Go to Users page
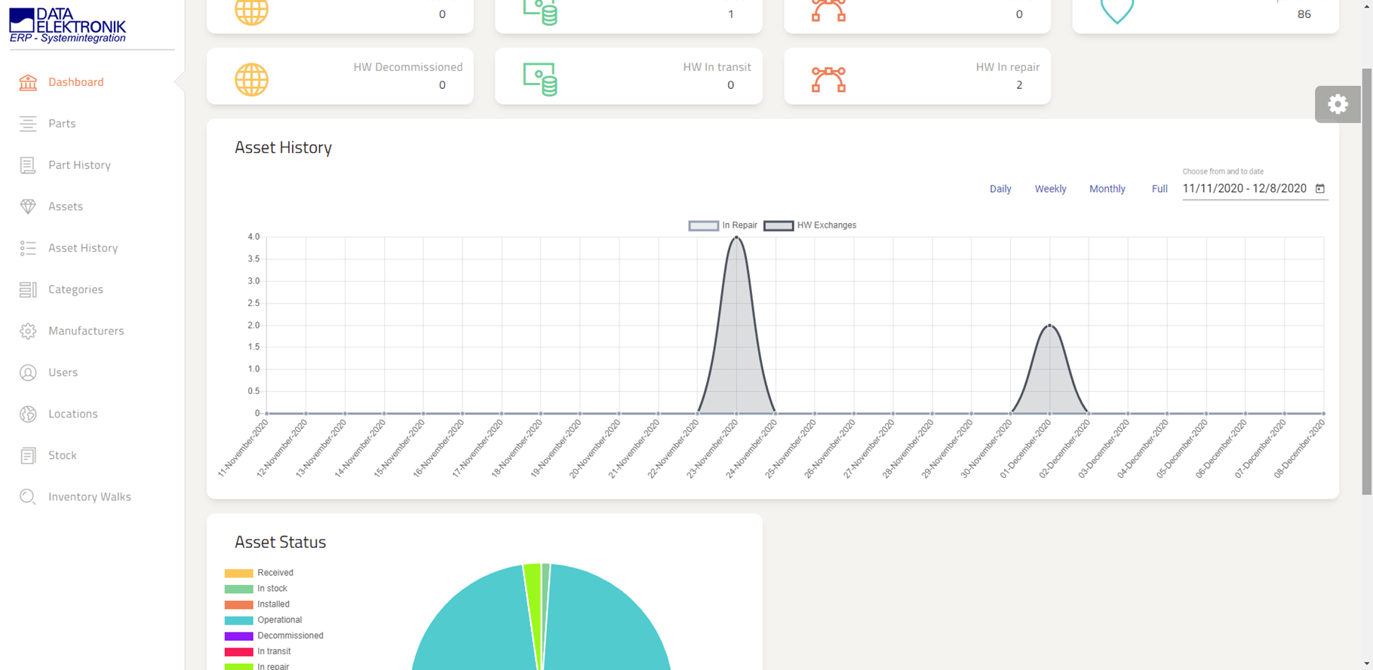1373x670 pixels. 63,372
